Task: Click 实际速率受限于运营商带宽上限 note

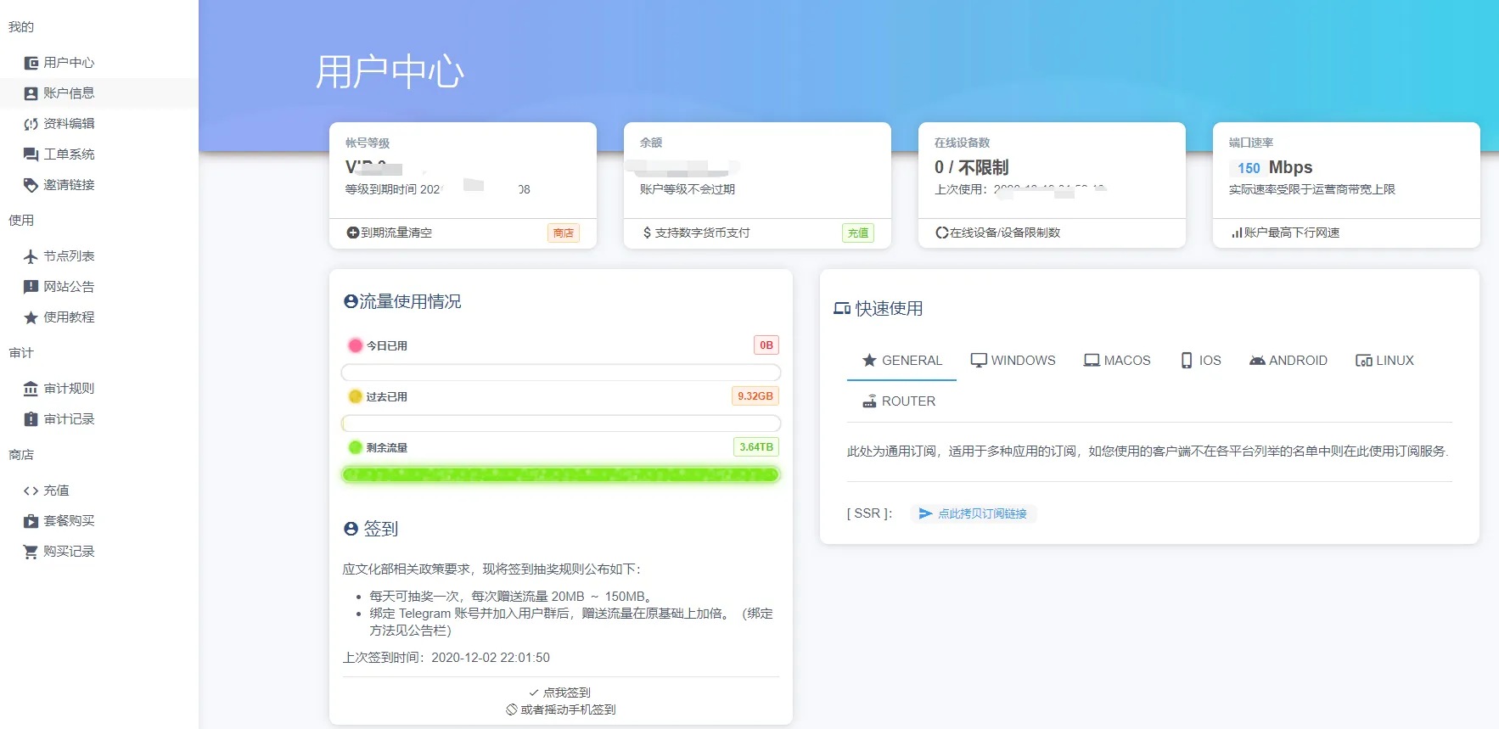Action: (1312, 189)
